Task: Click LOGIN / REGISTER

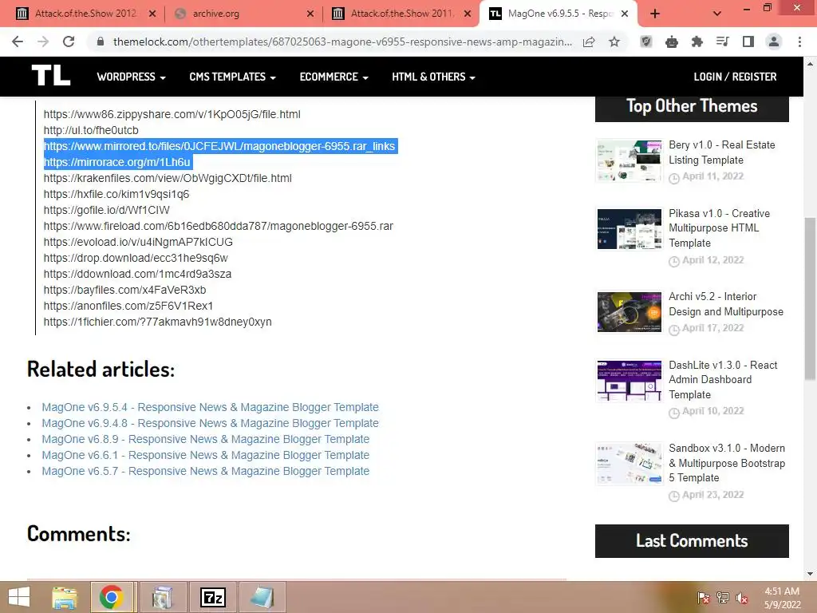Action: [x=735, y=77]
